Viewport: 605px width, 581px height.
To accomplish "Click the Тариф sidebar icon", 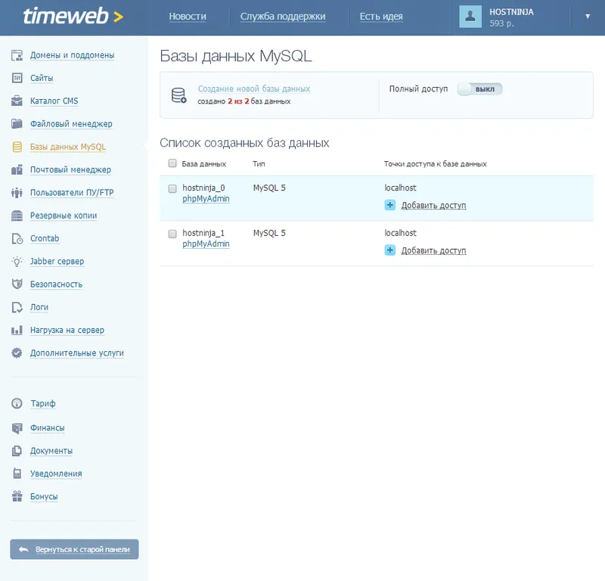I will (17, 403).
